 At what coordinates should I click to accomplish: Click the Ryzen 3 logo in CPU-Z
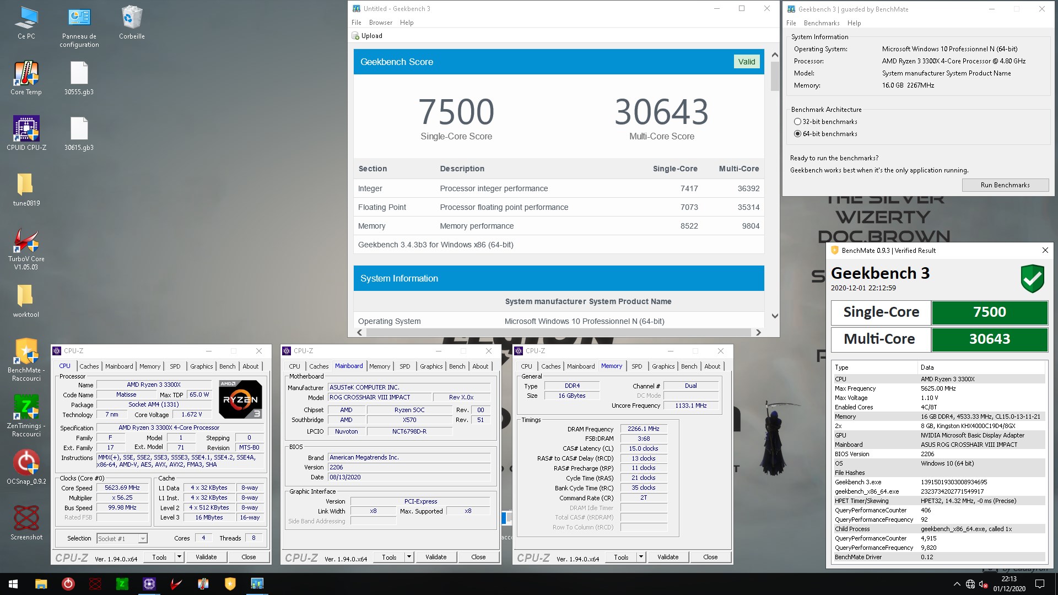240,399
